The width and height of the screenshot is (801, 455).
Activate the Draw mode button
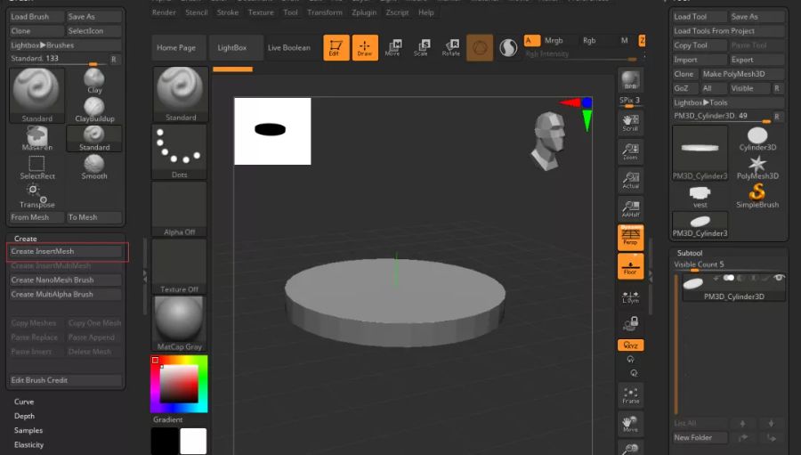(x=365, y=47)
